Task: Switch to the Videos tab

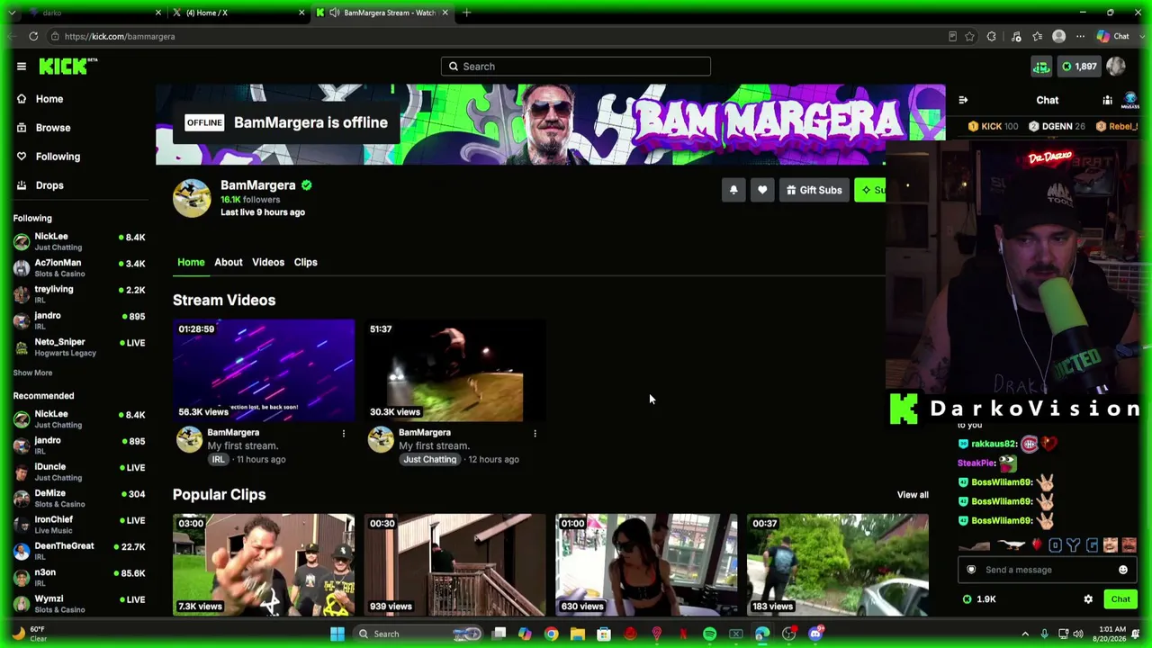Action: pos(268,262)
